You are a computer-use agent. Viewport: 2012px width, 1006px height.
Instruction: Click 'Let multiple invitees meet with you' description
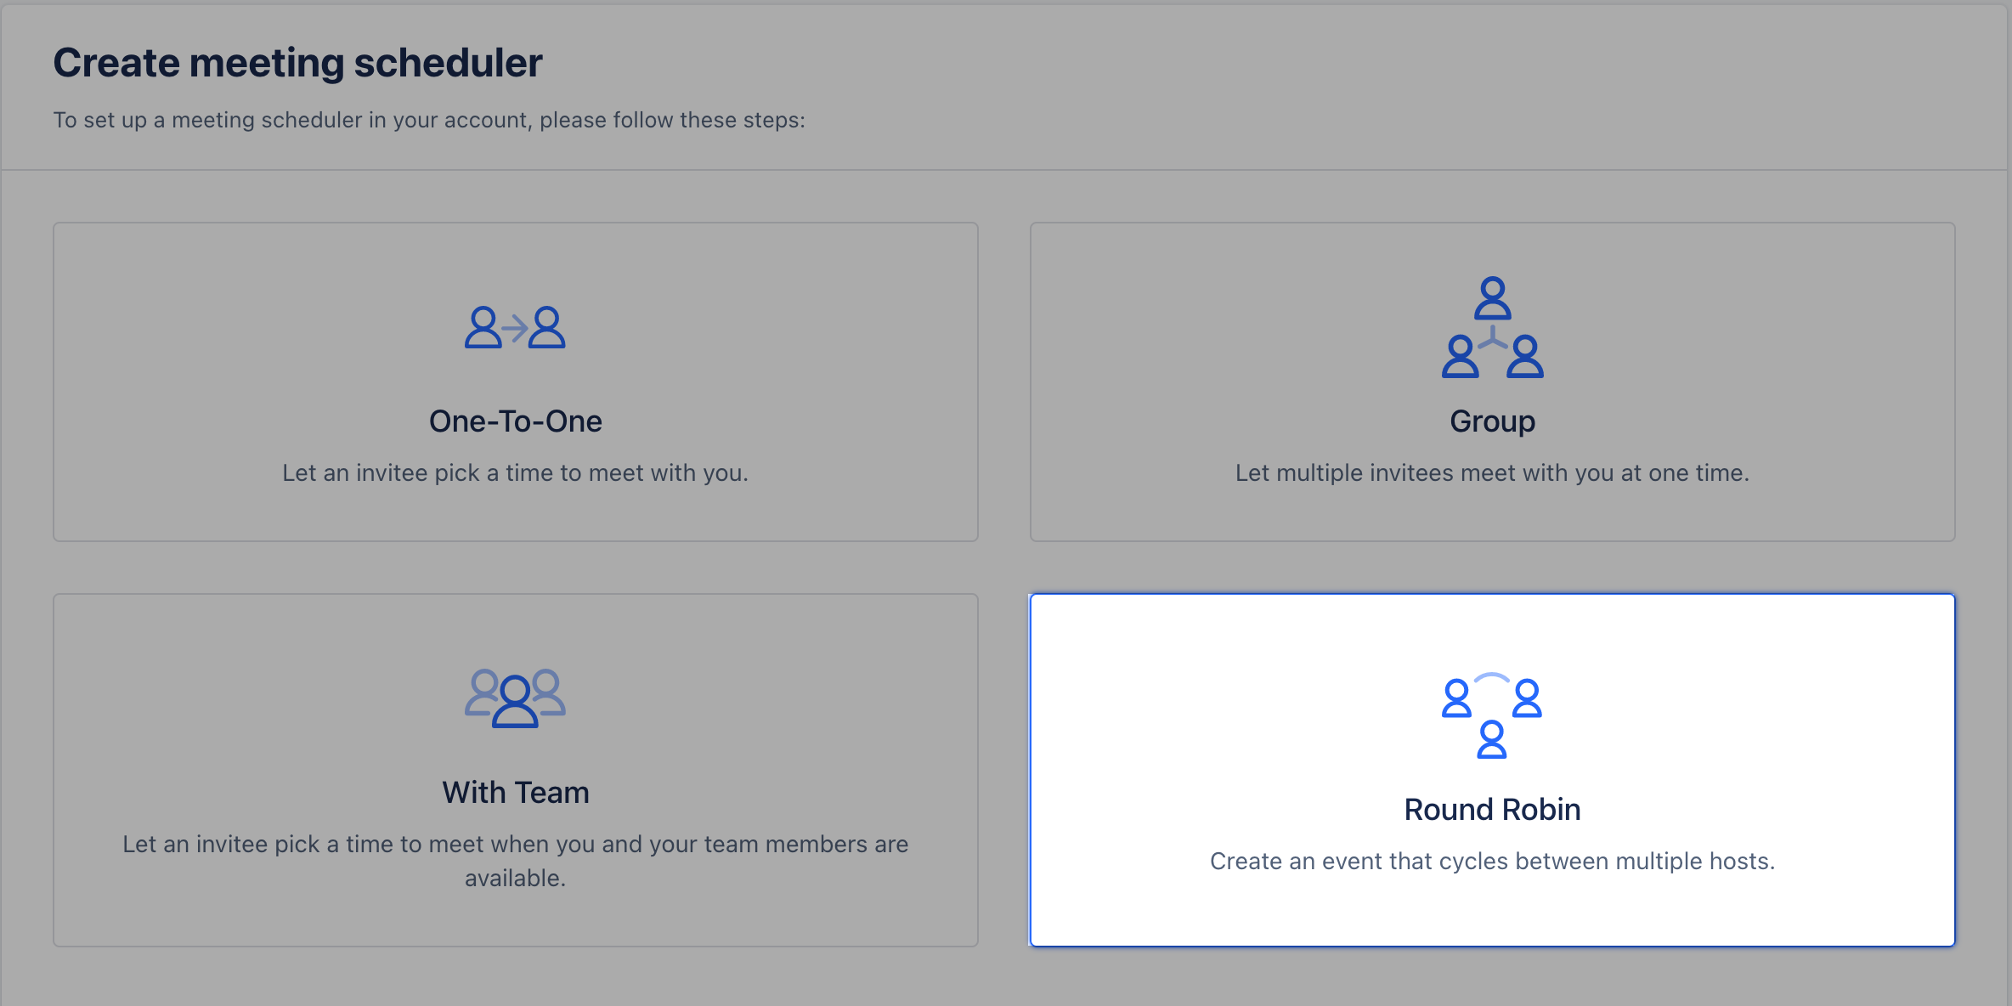click(1492, 472)
